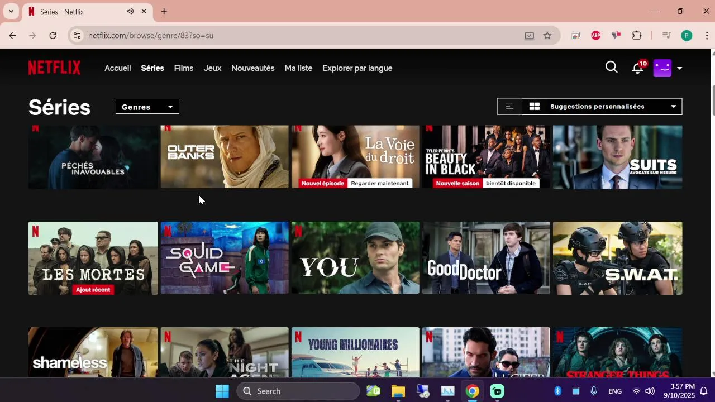Click the address bar URL
Viewport: 715px width, 402px height.
[x=151, y=35]
